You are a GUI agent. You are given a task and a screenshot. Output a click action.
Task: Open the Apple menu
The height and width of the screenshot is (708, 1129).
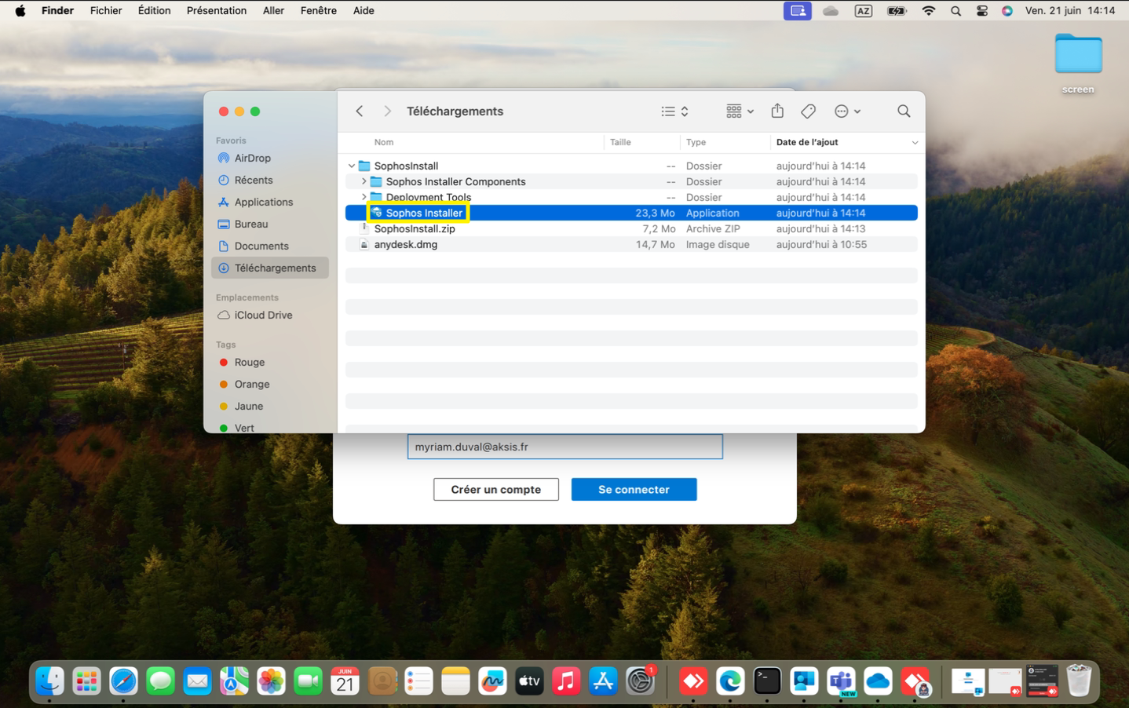(x=20, y=11)
